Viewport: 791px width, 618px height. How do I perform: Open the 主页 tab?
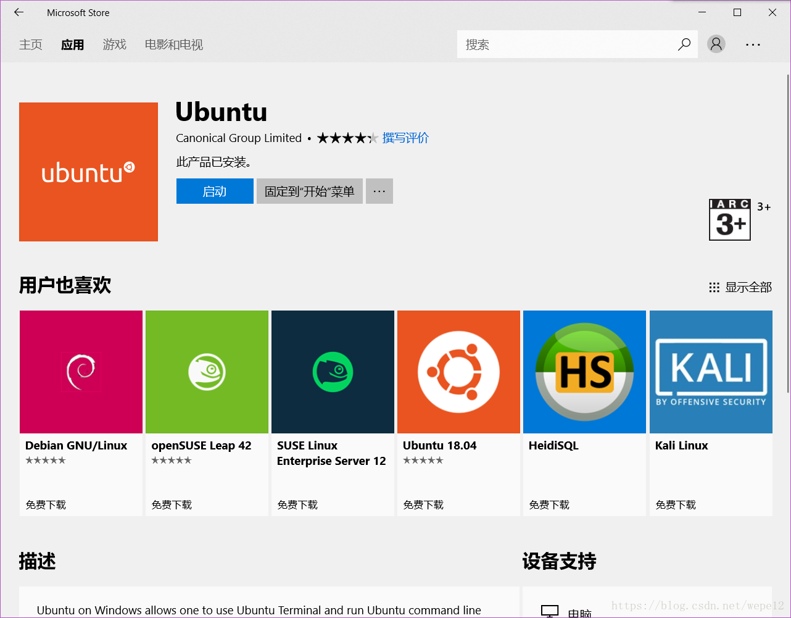click(x=31, y=44)
